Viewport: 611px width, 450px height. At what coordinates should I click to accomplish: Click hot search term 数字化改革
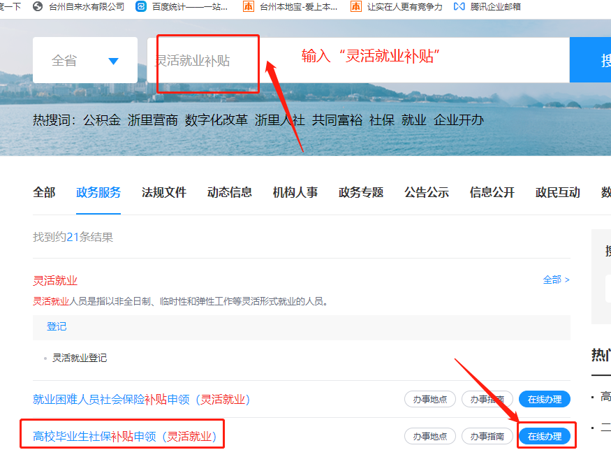click(216, 120)
